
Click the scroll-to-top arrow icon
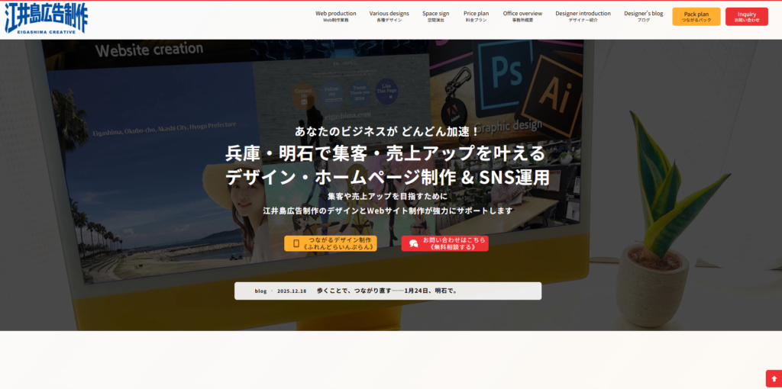[773, 379]
